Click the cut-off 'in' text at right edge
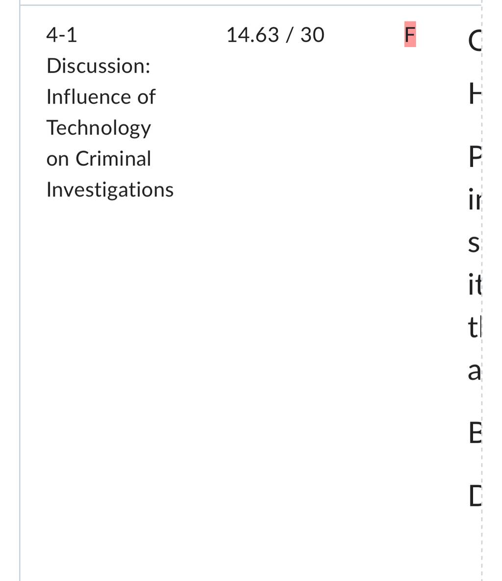502x581 pixels. [475, 199]
